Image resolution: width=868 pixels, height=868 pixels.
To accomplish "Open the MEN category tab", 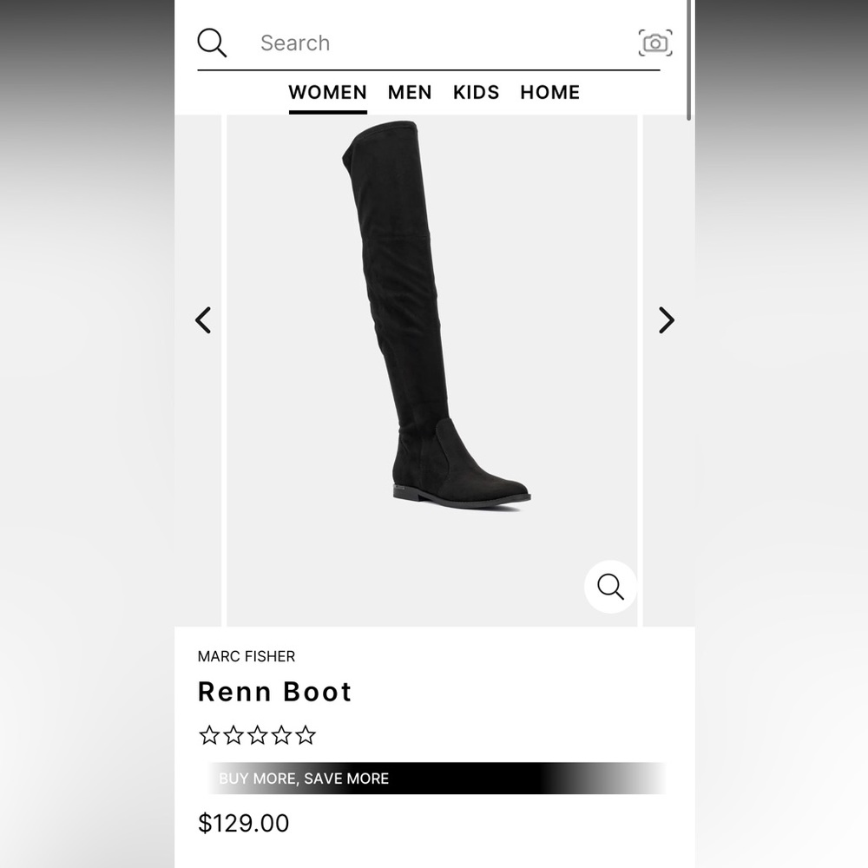I will 410,92.
